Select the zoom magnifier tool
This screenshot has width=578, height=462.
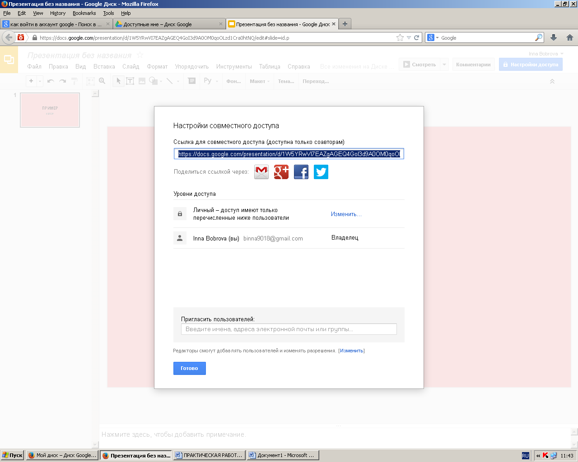[x=102, y=81]
